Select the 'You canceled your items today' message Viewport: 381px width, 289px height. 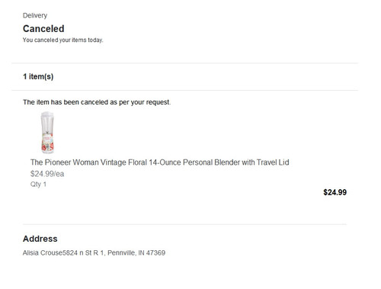(x=62, y=40)
